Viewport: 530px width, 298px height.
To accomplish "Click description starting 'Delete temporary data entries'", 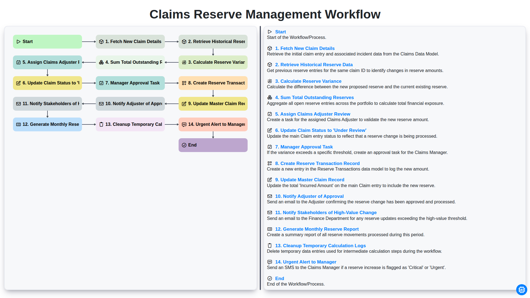I will [354, 251].
